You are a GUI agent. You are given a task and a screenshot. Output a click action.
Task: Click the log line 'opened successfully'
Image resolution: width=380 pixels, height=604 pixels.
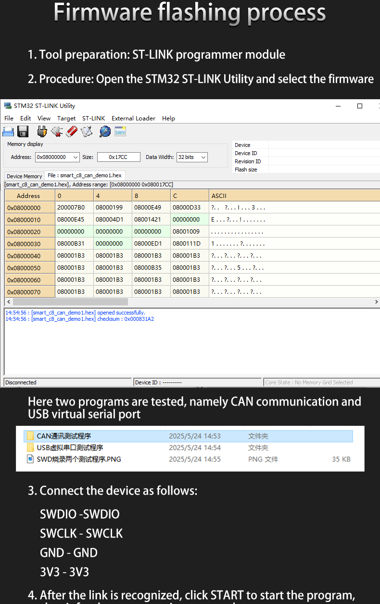75,313
